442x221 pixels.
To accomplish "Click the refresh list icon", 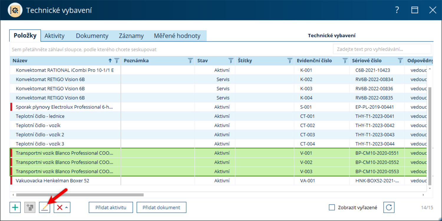I will [x=389, y=207].
